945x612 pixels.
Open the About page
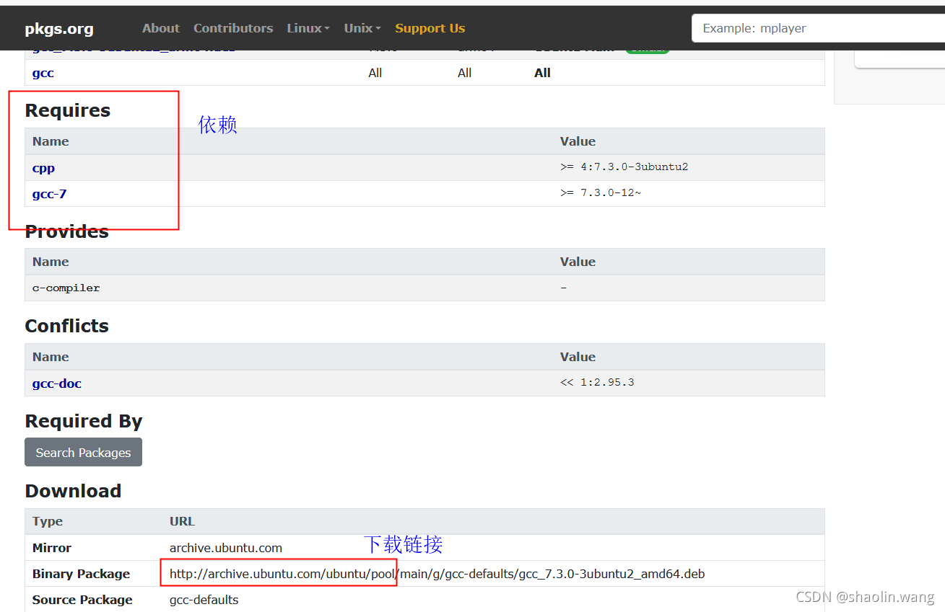coord(160,28)
